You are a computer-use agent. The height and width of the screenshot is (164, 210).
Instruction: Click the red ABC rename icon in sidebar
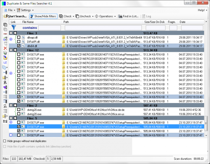[x=5, y=34]
